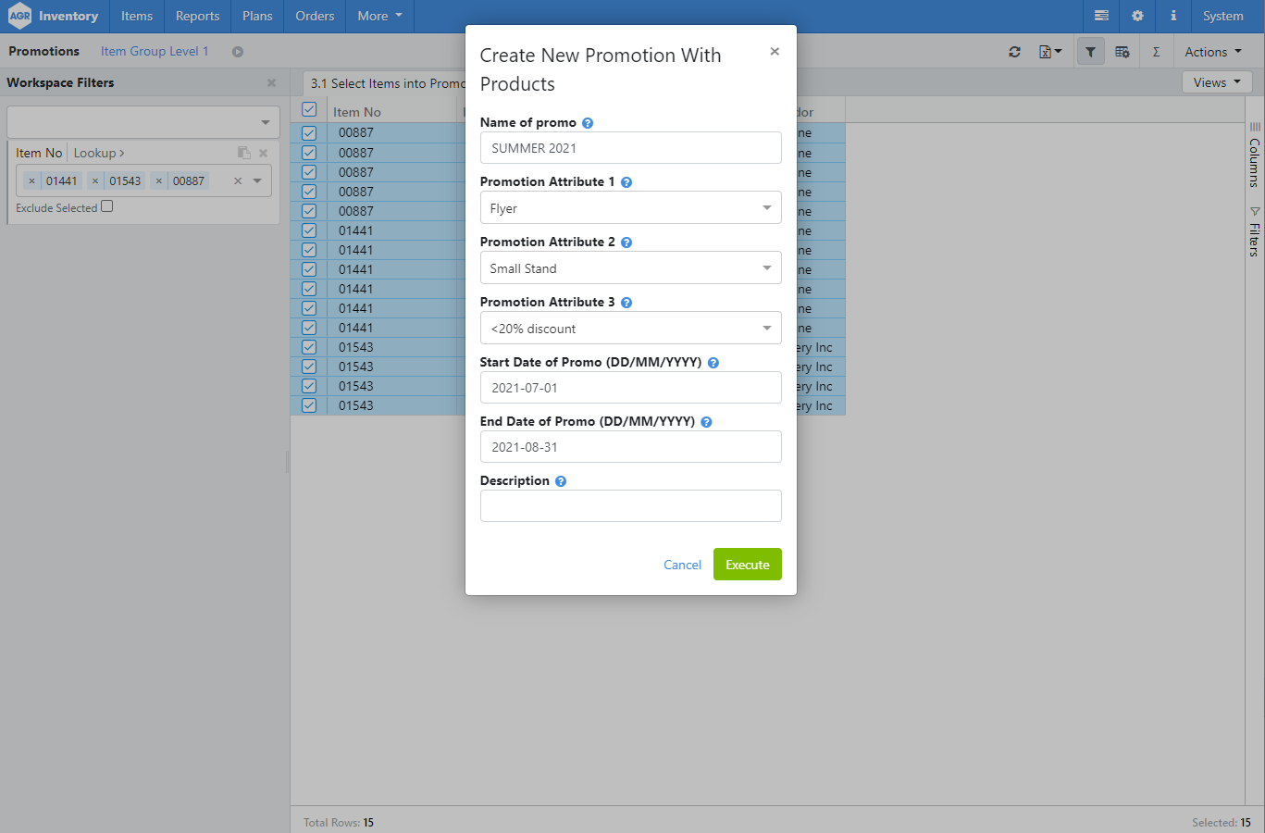This screenshot has height=833, width=1265.
Task: Click into the Description text field
Action: click(630, 506)
